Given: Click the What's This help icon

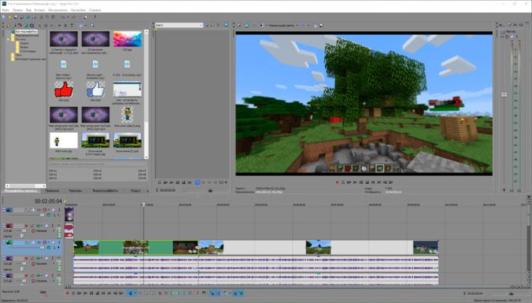Looking at the screenshot, I should pos(94,16).
